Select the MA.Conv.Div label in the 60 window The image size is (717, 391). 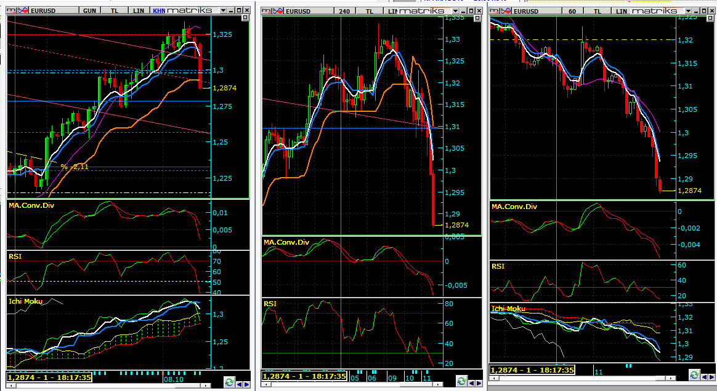(x=514, y=207)
